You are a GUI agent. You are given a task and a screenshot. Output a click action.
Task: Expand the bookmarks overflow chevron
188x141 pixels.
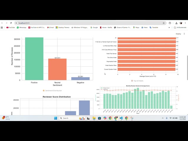click(169, 27)
